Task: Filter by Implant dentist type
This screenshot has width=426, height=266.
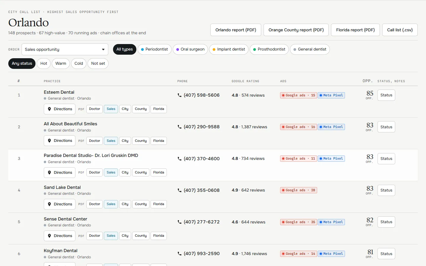Action: tap(229, 49)
